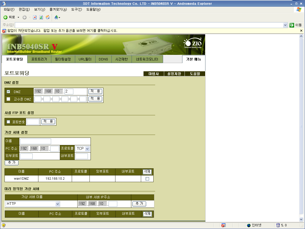
Task: Open the 즐겨찾기(A) menu
Action: 58,9
